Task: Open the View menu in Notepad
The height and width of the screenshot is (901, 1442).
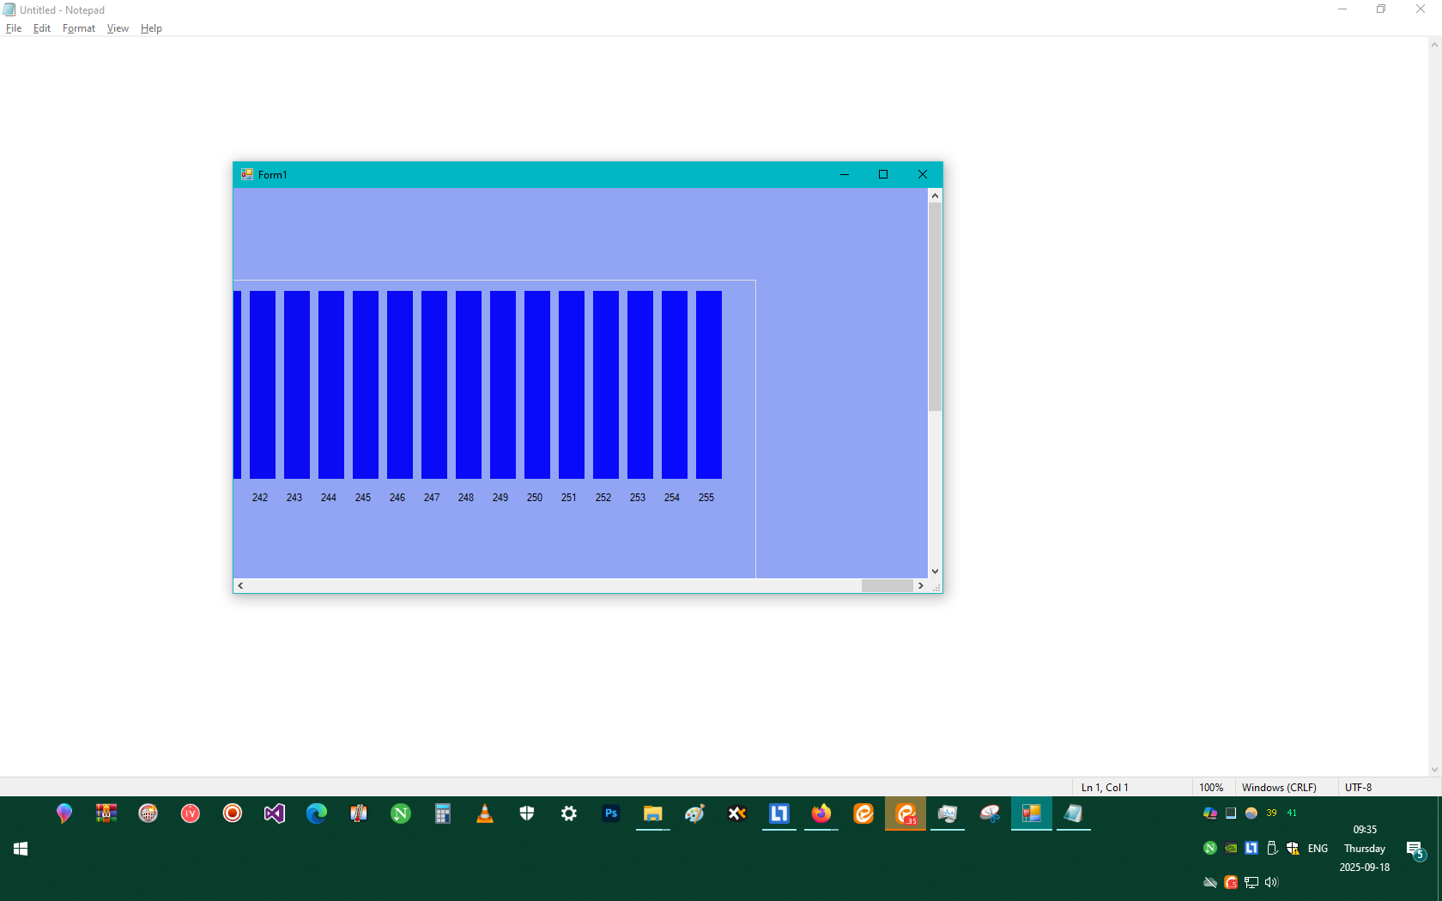Action: coord(118,28)
